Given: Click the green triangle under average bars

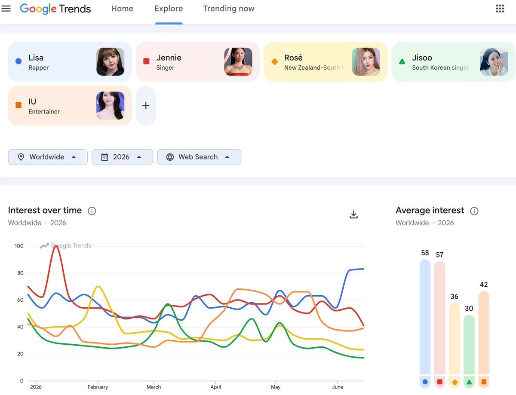Looking at the screenshot, I should click(469, 382).
